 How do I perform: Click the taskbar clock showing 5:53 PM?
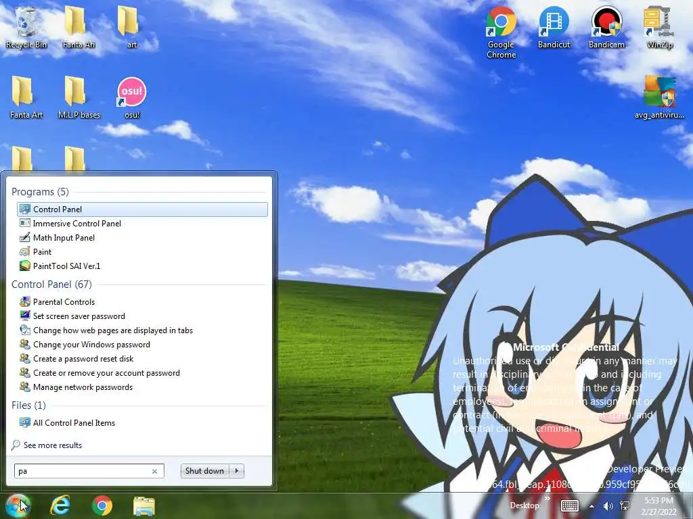click(659, 505)
